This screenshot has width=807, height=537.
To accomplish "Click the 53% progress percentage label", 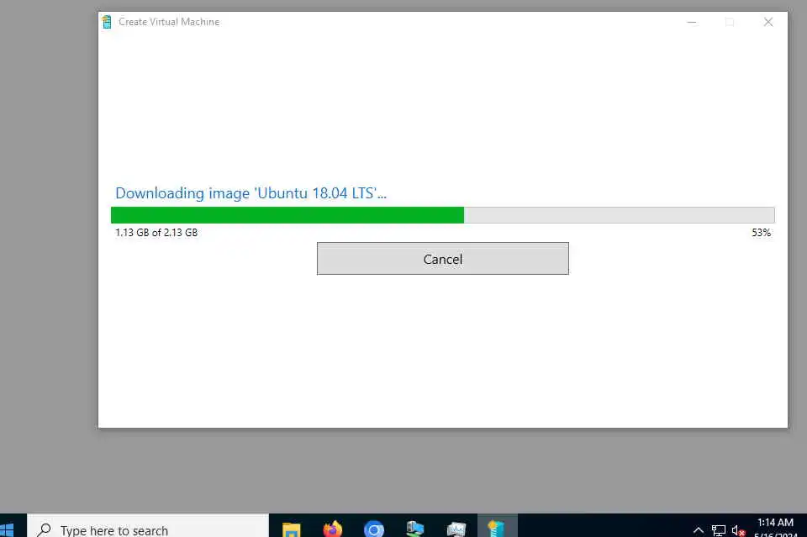I will click(x=762, y=233).
